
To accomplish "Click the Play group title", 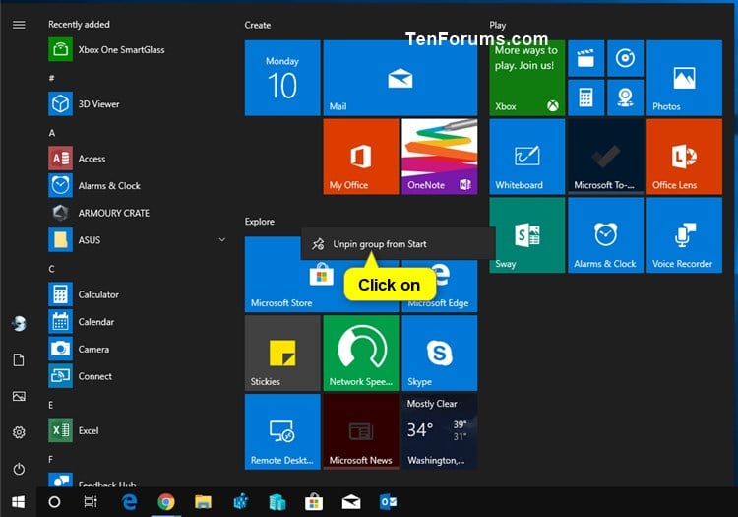I will tap(498, 25).
